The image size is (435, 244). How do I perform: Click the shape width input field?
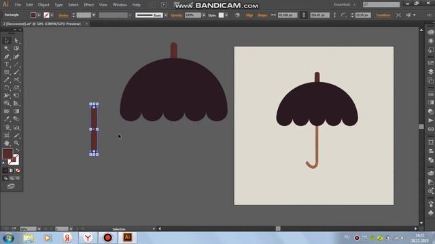[288, 15]
